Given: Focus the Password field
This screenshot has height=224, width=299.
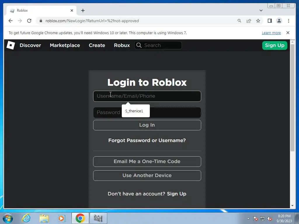Looking at the screenshot, I should 147,112.
